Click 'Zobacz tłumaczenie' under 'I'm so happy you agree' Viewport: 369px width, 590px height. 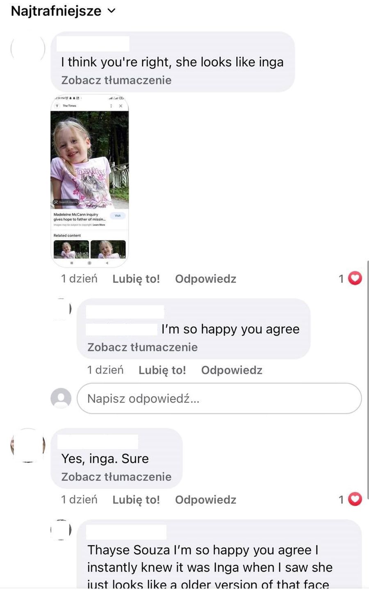tap(143, 347)
